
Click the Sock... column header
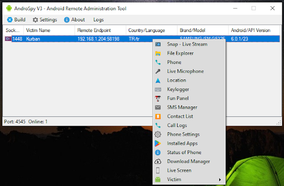[13, 30]
